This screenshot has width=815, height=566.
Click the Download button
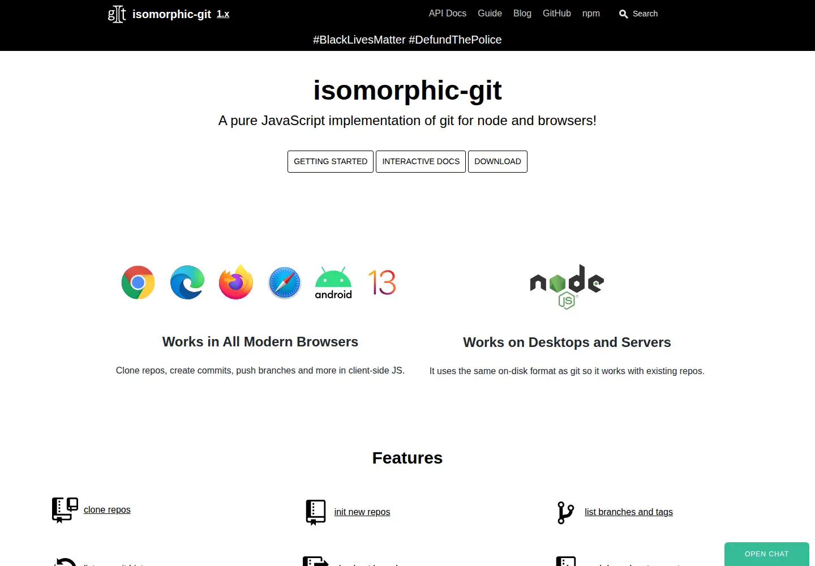click(x=497, y=161)
